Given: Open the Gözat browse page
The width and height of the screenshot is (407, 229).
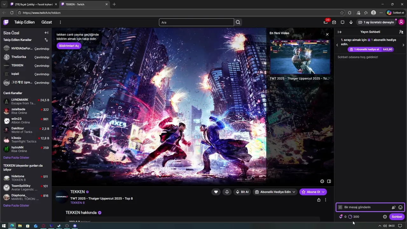Looking at the screenshot, I should pos(46,22).
